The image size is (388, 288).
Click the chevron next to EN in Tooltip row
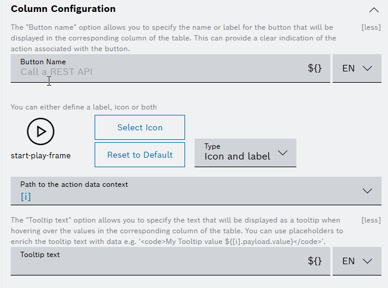pyautogui.click(x=367, y=261)
